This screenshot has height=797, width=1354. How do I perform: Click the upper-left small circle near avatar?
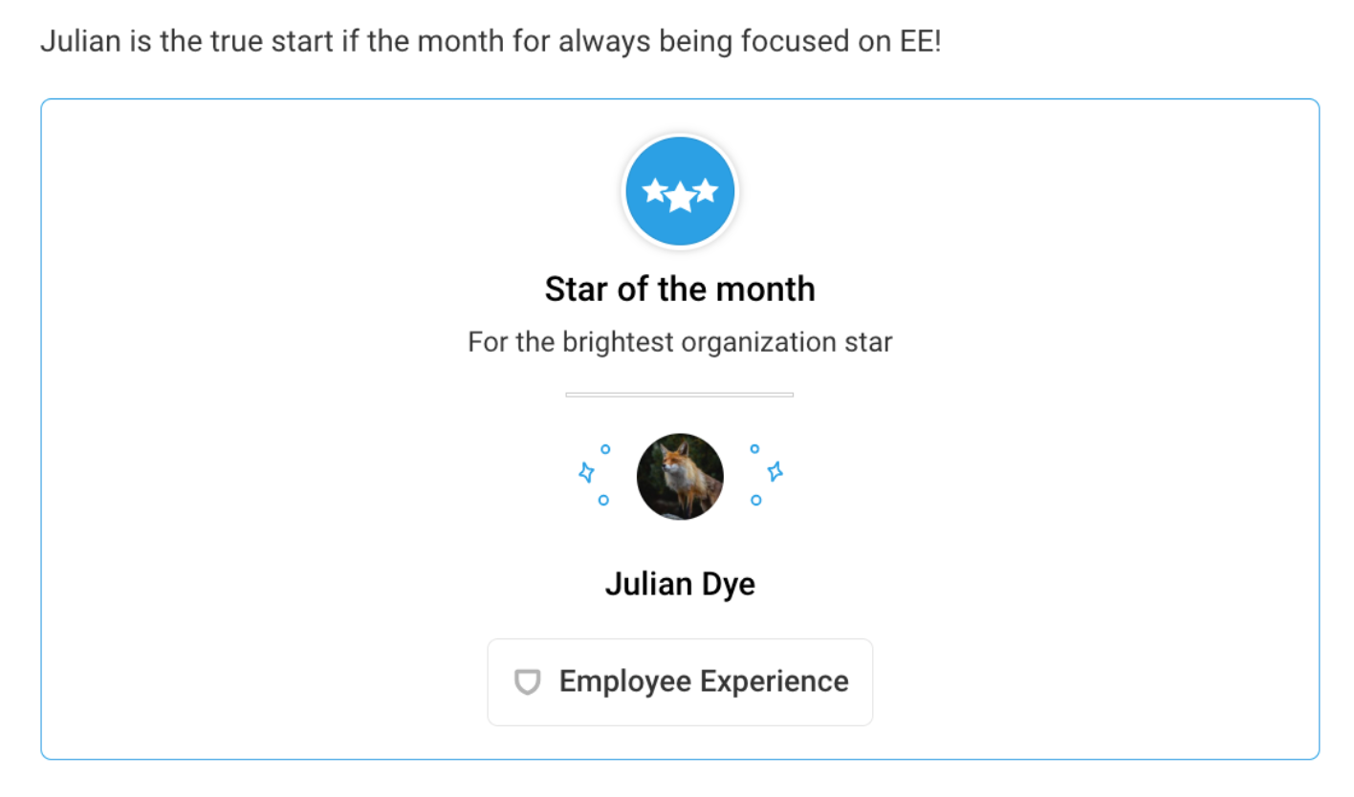click(605, 448)
